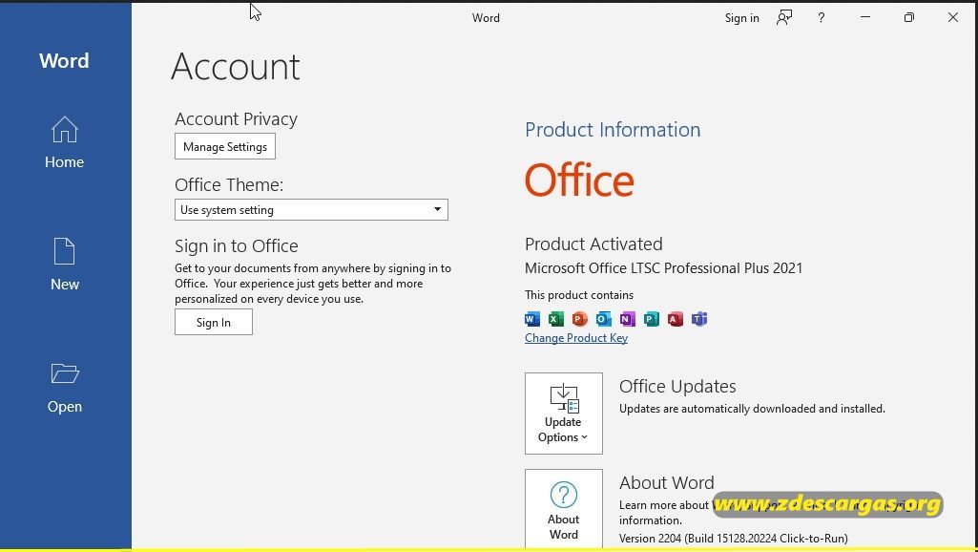Click the Office Theme label
Screen dimensions: 978x552
(x=229, y=185)
